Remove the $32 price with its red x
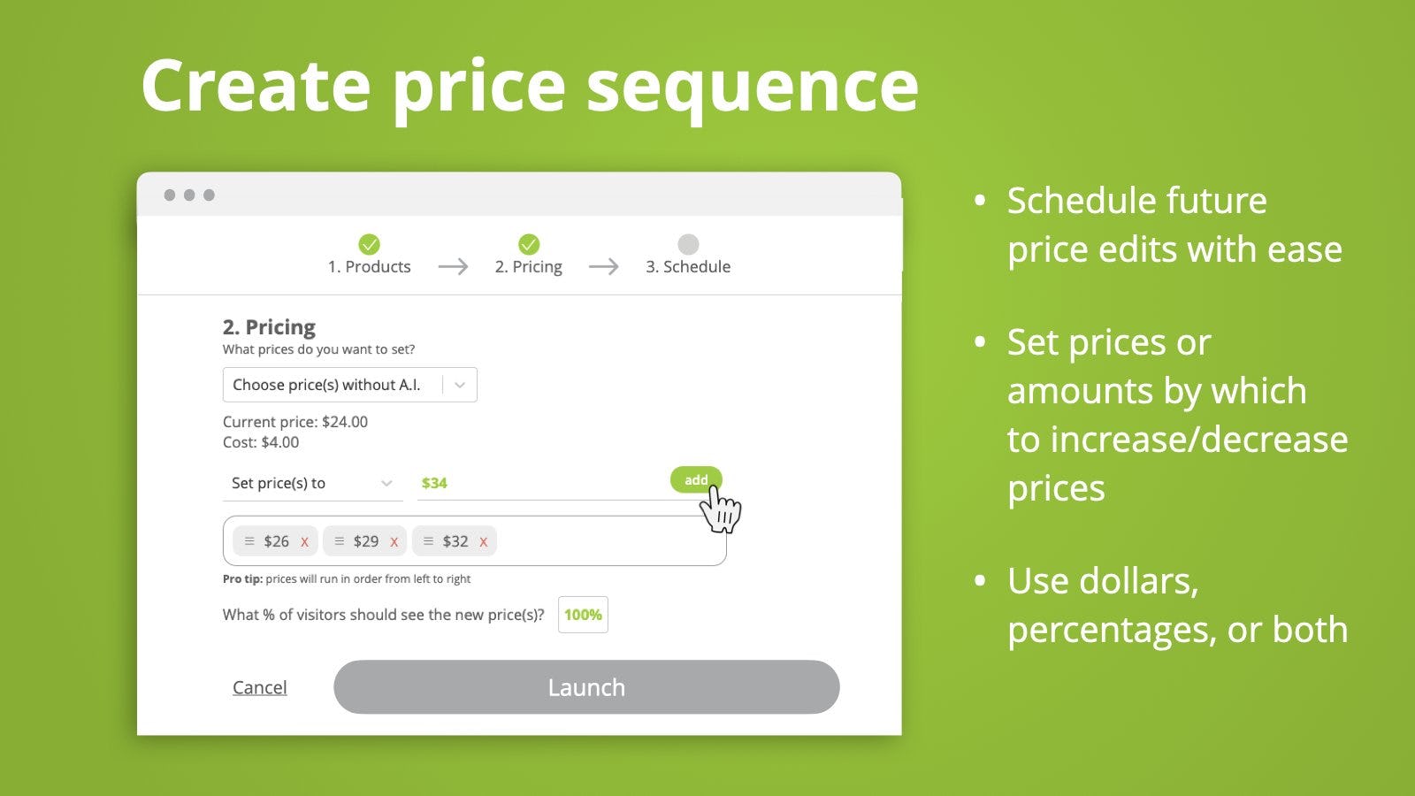 [x=482, y=540]
